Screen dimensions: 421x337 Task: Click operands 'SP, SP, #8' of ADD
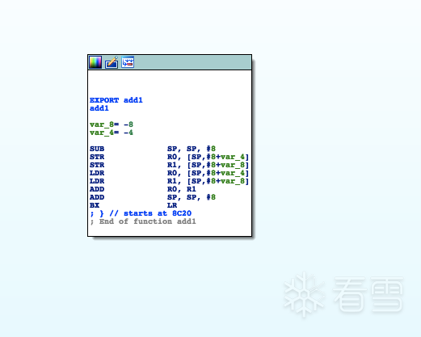point(192,197)
